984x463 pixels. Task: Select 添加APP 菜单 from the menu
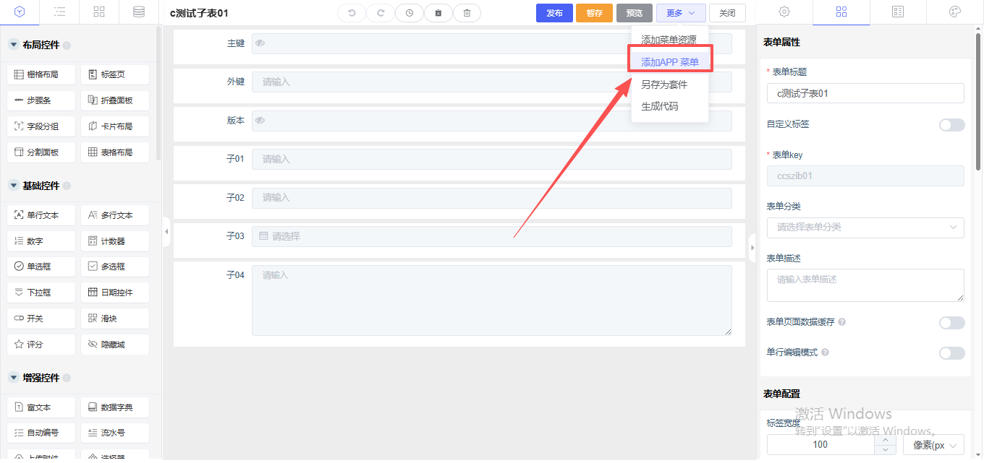tap(670, 62)
